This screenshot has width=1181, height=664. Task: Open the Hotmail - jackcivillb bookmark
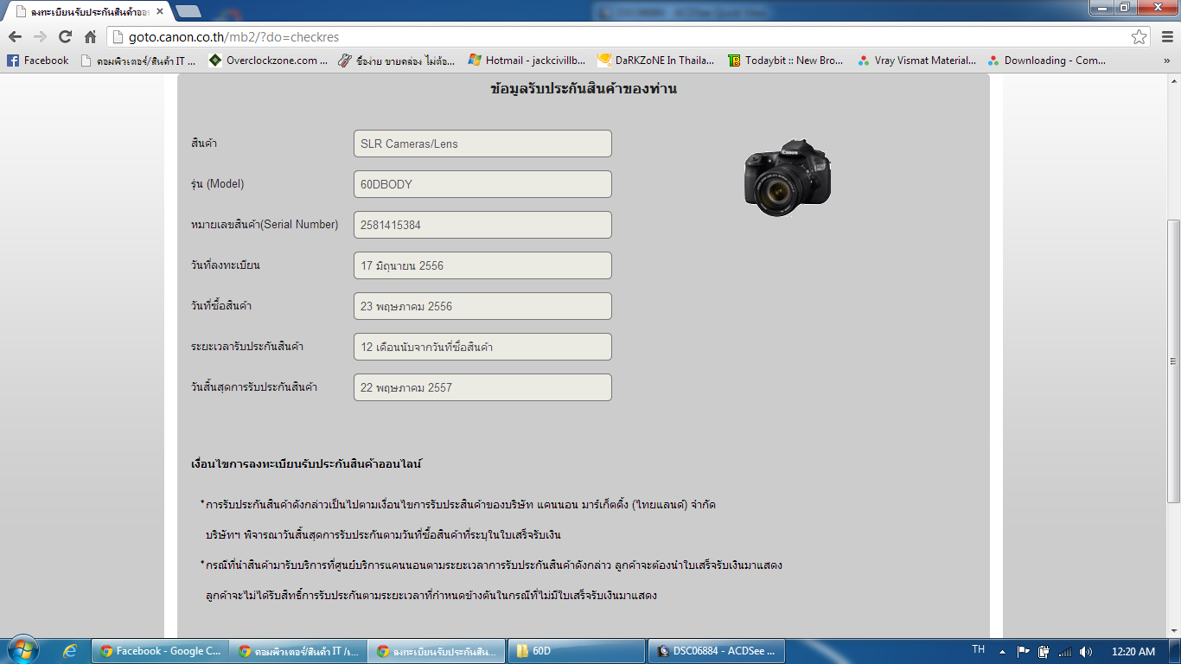click(527, 61)
